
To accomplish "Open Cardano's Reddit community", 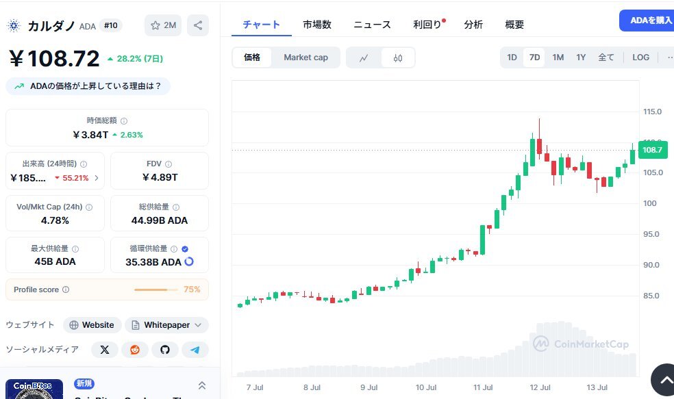I will pos(135,350).
